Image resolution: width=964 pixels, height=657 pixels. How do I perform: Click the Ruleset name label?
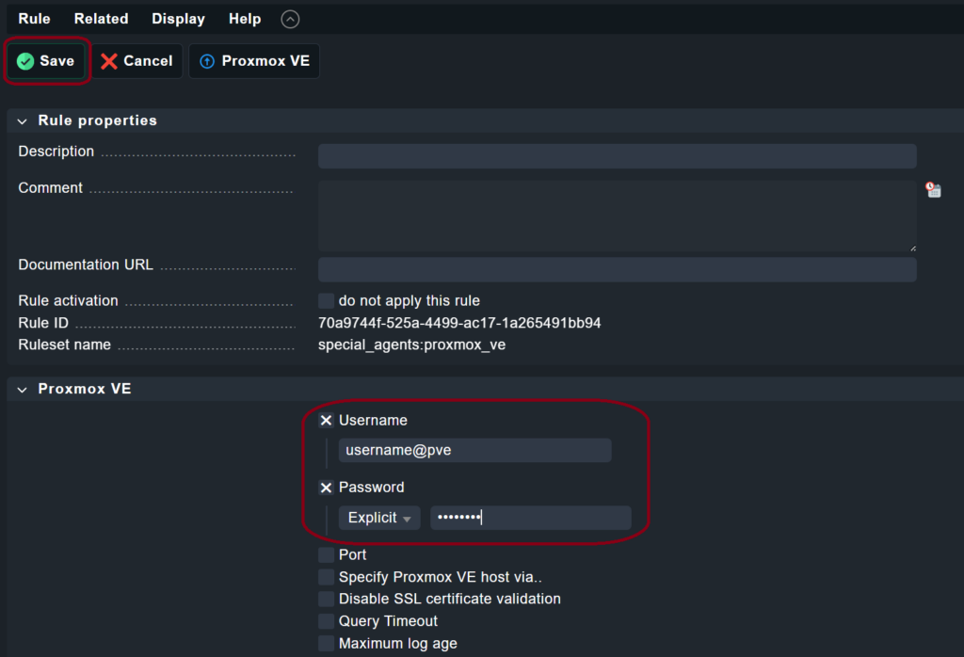pyautogui.click(x=65, y=345)
